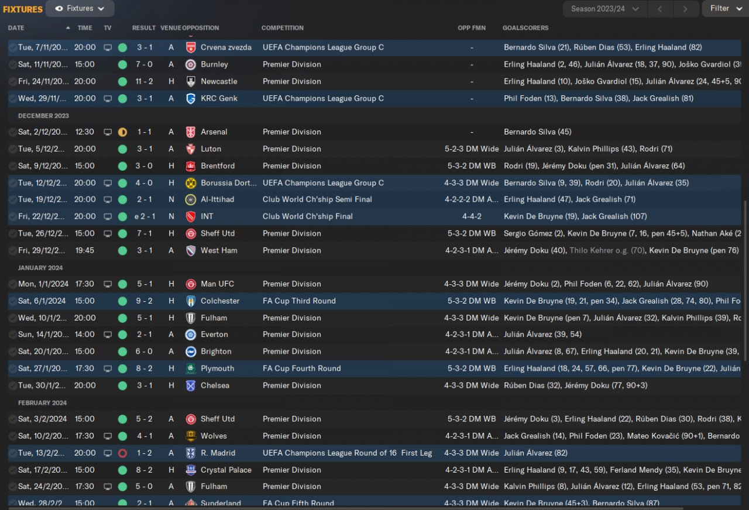The image size is (749, 510).
Task: Open Club World Ch'ship Final competition link
Action: pyautogui.click(x=308, y=216)
